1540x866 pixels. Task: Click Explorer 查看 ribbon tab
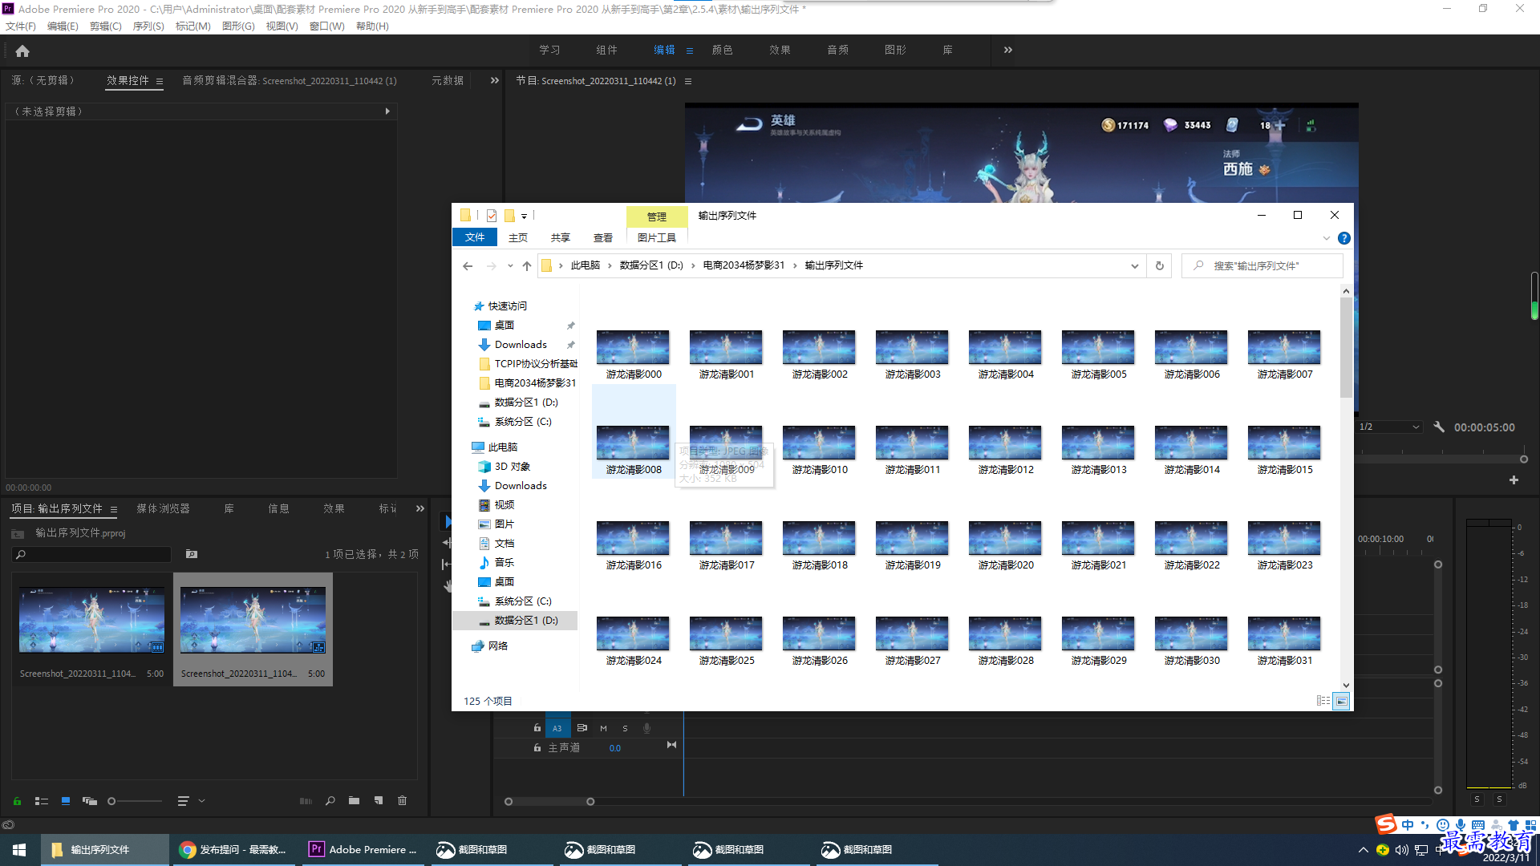click(x=603, y=238)
